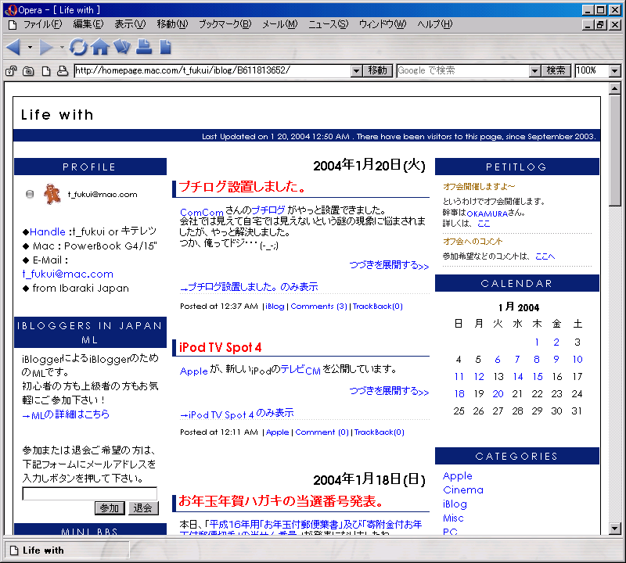Image resolution: width=626 pixels, height=563 pixels.
Task: Open the ファイル(F) menu
Action: (43, 24)
